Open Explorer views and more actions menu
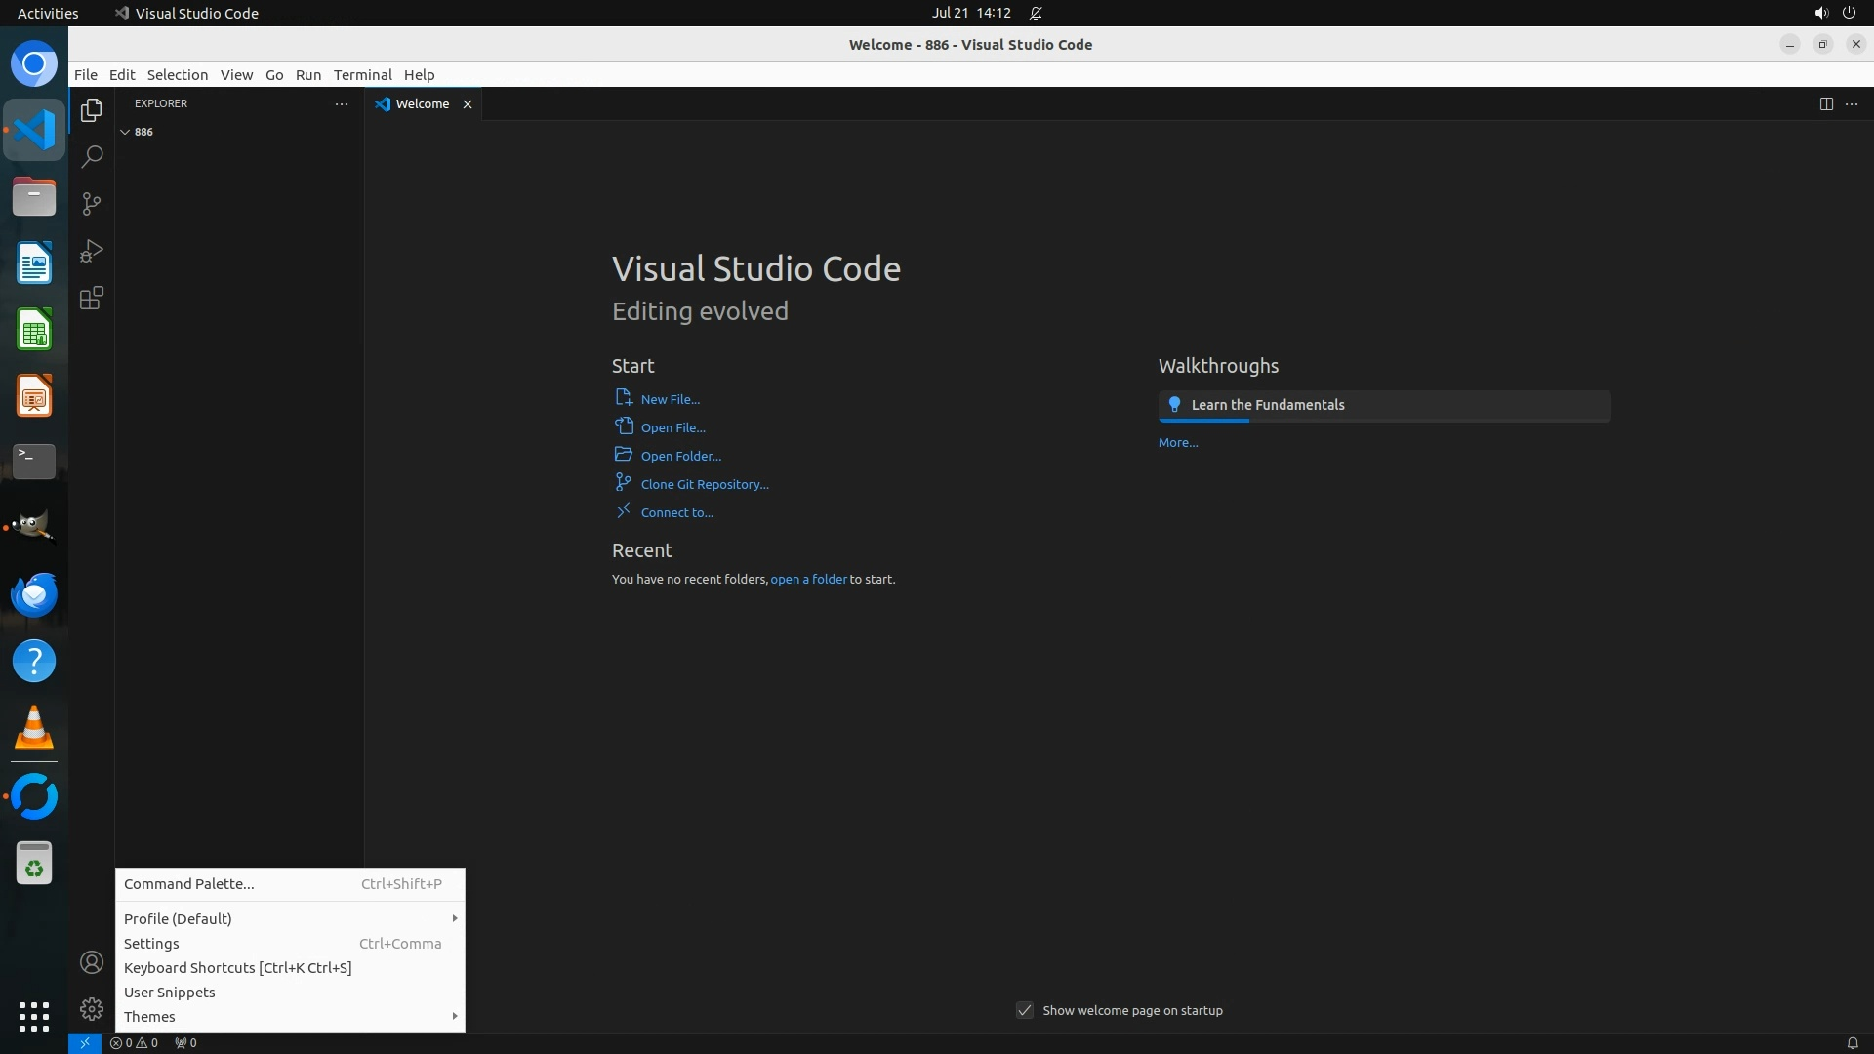Screen dimensions: 1874x1054 [342, 103]
